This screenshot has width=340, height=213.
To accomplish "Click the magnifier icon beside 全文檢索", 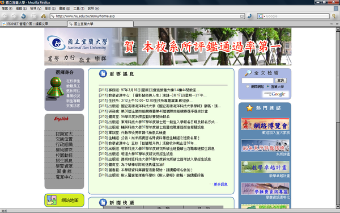I will (248, 73).
